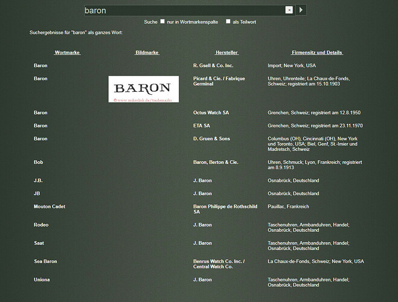Select 'Benrus Watch Co. Inc. / Central Watch Co.'

pyautogui.click(x=219, y=264)
